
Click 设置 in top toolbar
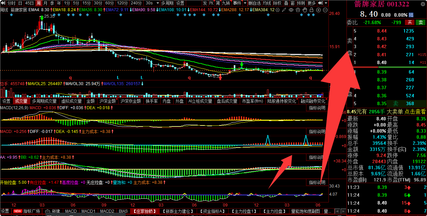pyautogui.click(x=180, y=3)
